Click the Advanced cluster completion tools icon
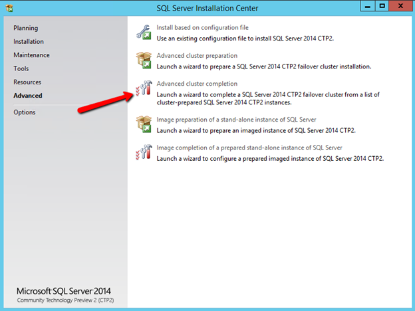The image size is (415, 311). 144,92
